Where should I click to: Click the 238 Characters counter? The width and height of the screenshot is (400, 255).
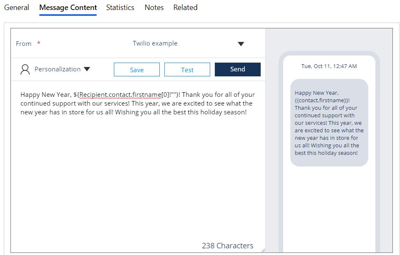point(228,245)
